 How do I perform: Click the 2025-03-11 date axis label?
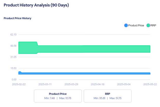tap(45, 84)
